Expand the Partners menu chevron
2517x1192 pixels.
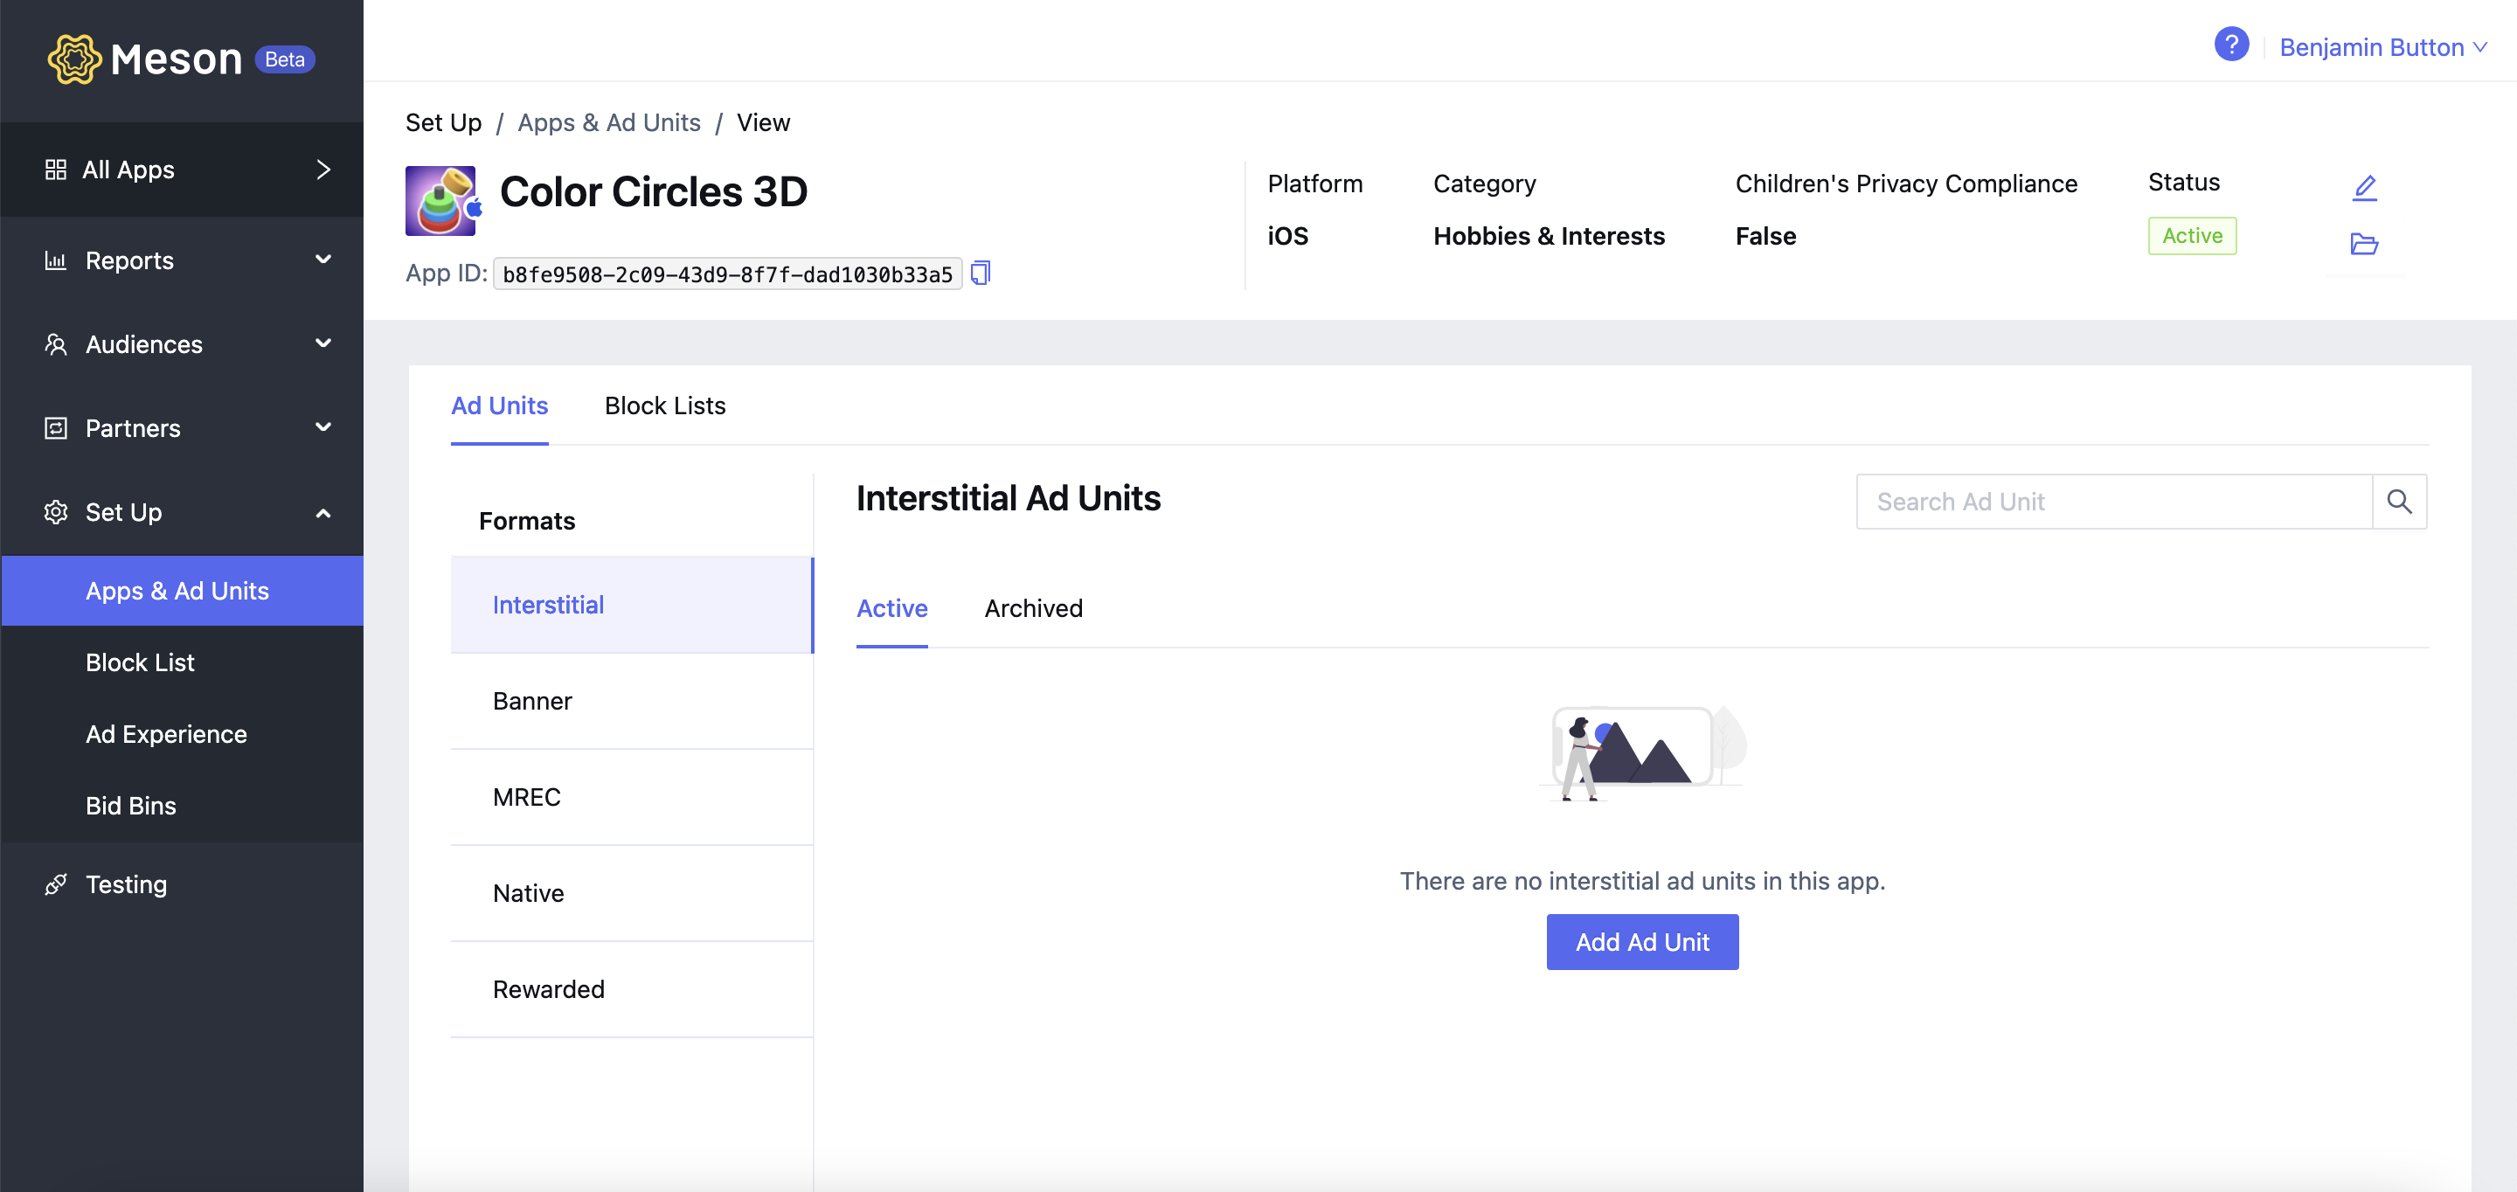(323, 428)
